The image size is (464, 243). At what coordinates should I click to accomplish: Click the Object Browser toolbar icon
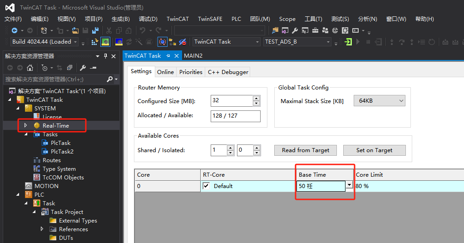(x=305, y=30)
